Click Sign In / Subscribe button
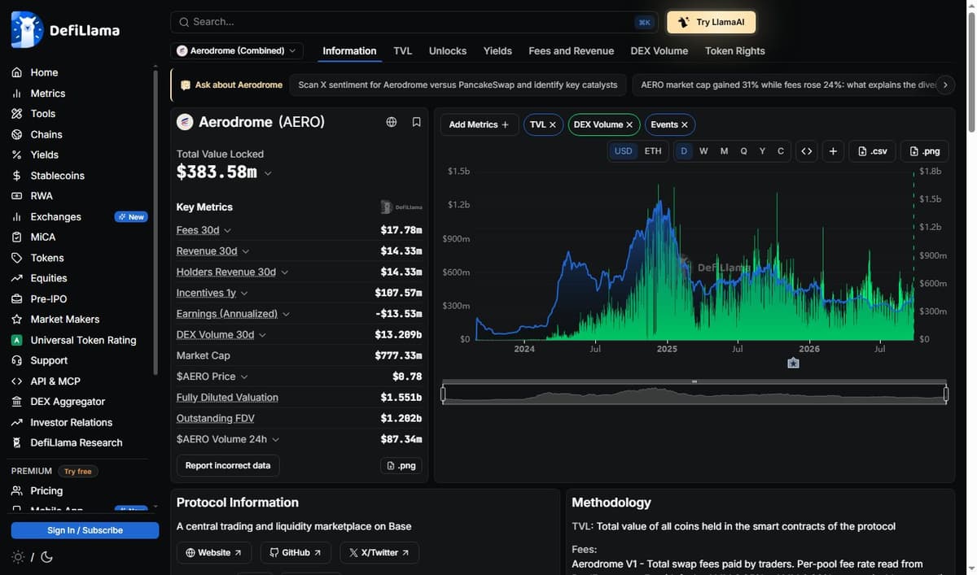The height and width of the screenshot is (575, 977). coord(85,530)
